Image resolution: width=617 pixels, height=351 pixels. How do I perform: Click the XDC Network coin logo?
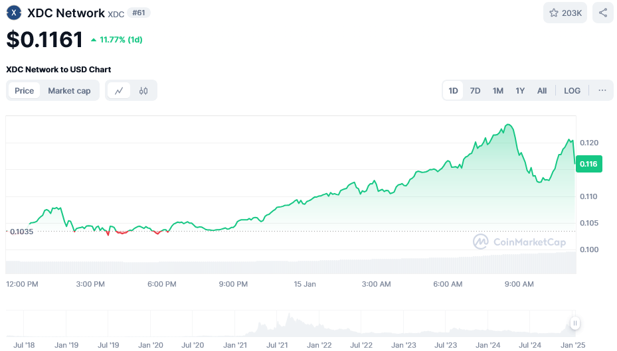[14, 13]
